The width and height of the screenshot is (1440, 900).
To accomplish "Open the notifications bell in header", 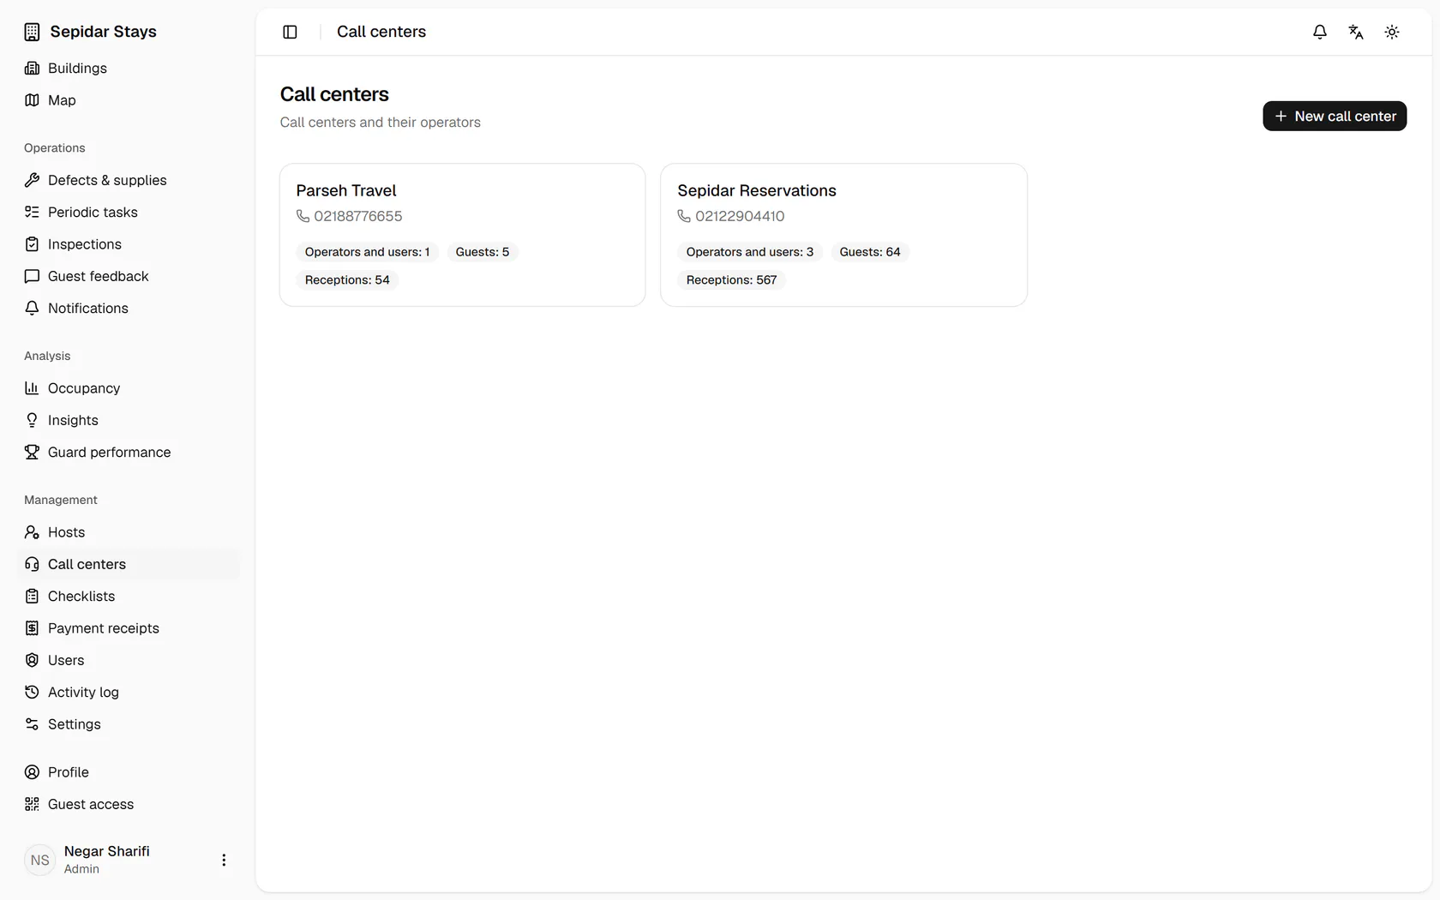I will (x=1320, y=32).
